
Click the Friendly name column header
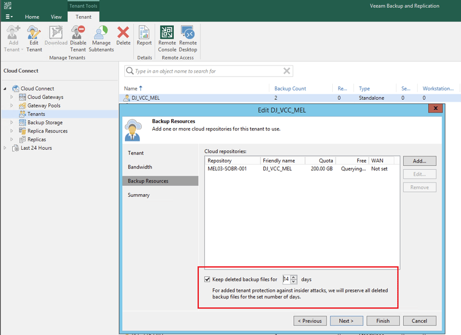coord(283,161)
